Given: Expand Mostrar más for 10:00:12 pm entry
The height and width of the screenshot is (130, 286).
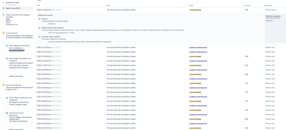Looking at the screenshot, I should click(270, 65).
